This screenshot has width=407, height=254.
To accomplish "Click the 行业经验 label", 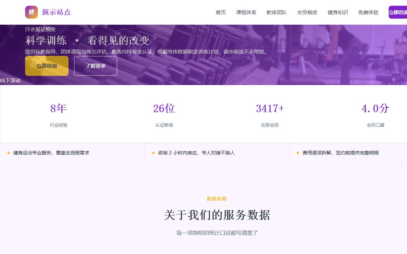I will coord(58,125).
